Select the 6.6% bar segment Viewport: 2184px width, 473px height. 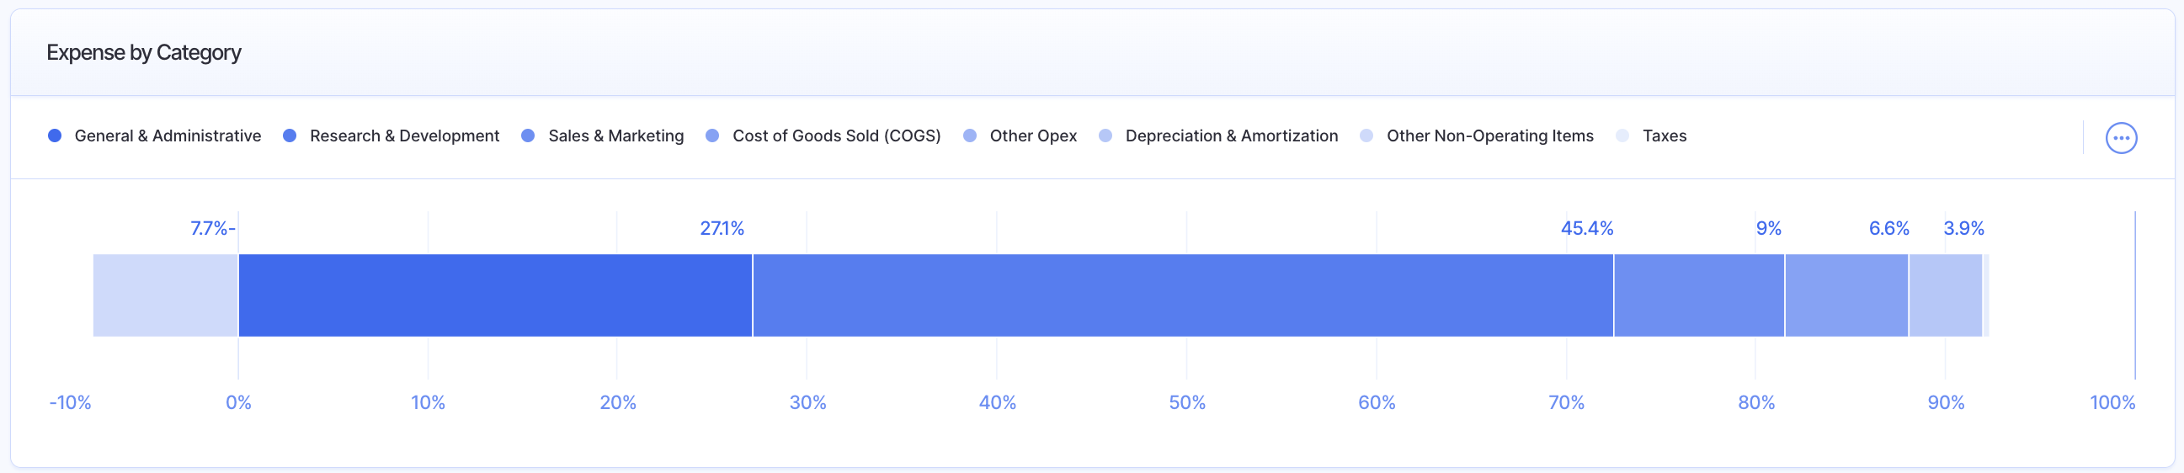point(1846,295)
